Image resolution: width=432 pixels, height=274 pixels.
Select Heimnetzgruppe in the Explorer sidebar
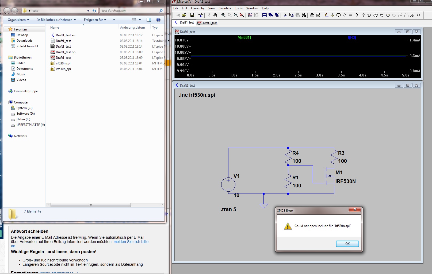(x=26, y=91)
